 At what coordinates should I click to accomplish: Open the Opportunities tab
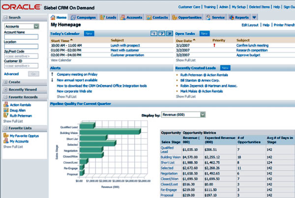coord(187,18)
